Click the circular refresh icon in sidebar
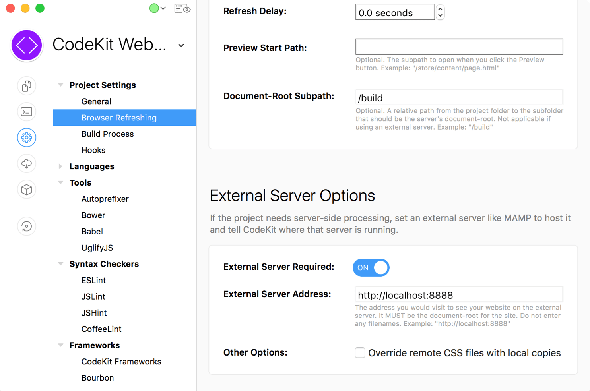Viewport: 590px width, 391px height. point(27,226)
